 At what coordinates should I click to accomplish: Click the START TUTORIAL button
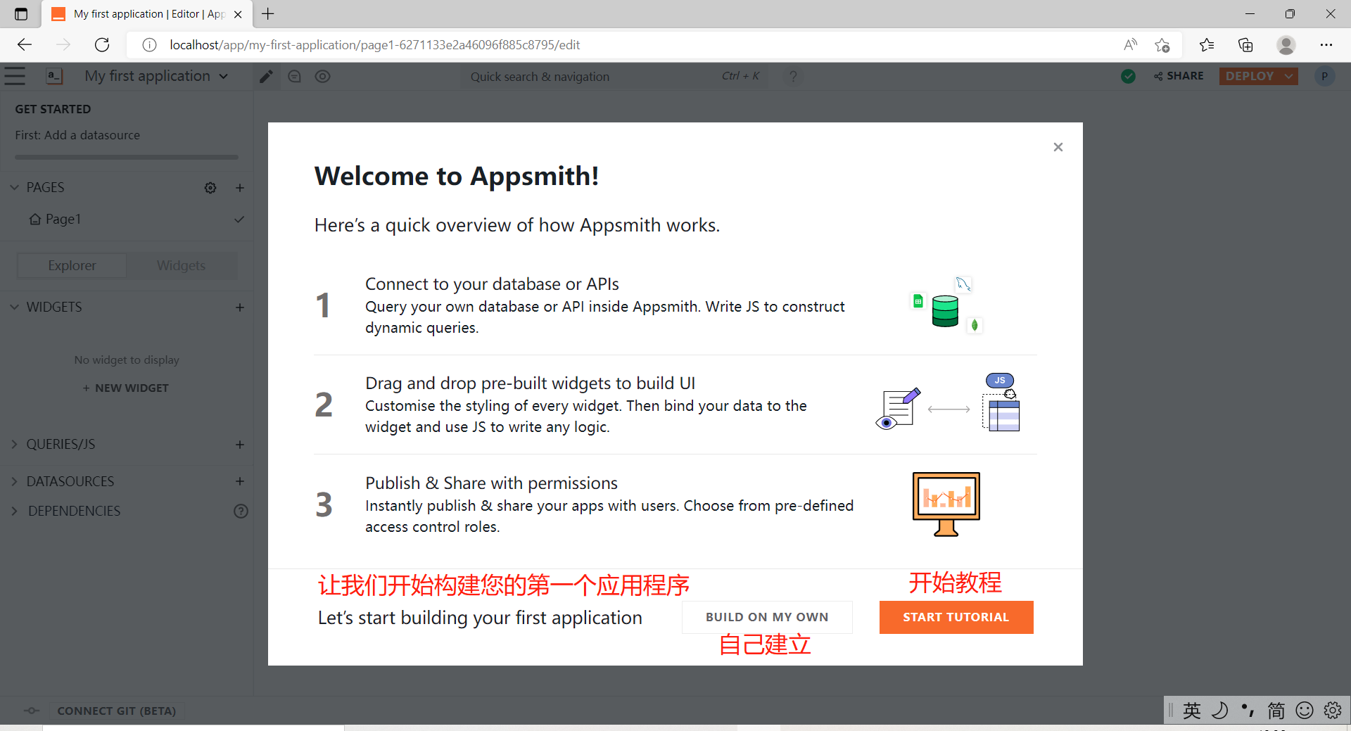(x=956, y=617)
